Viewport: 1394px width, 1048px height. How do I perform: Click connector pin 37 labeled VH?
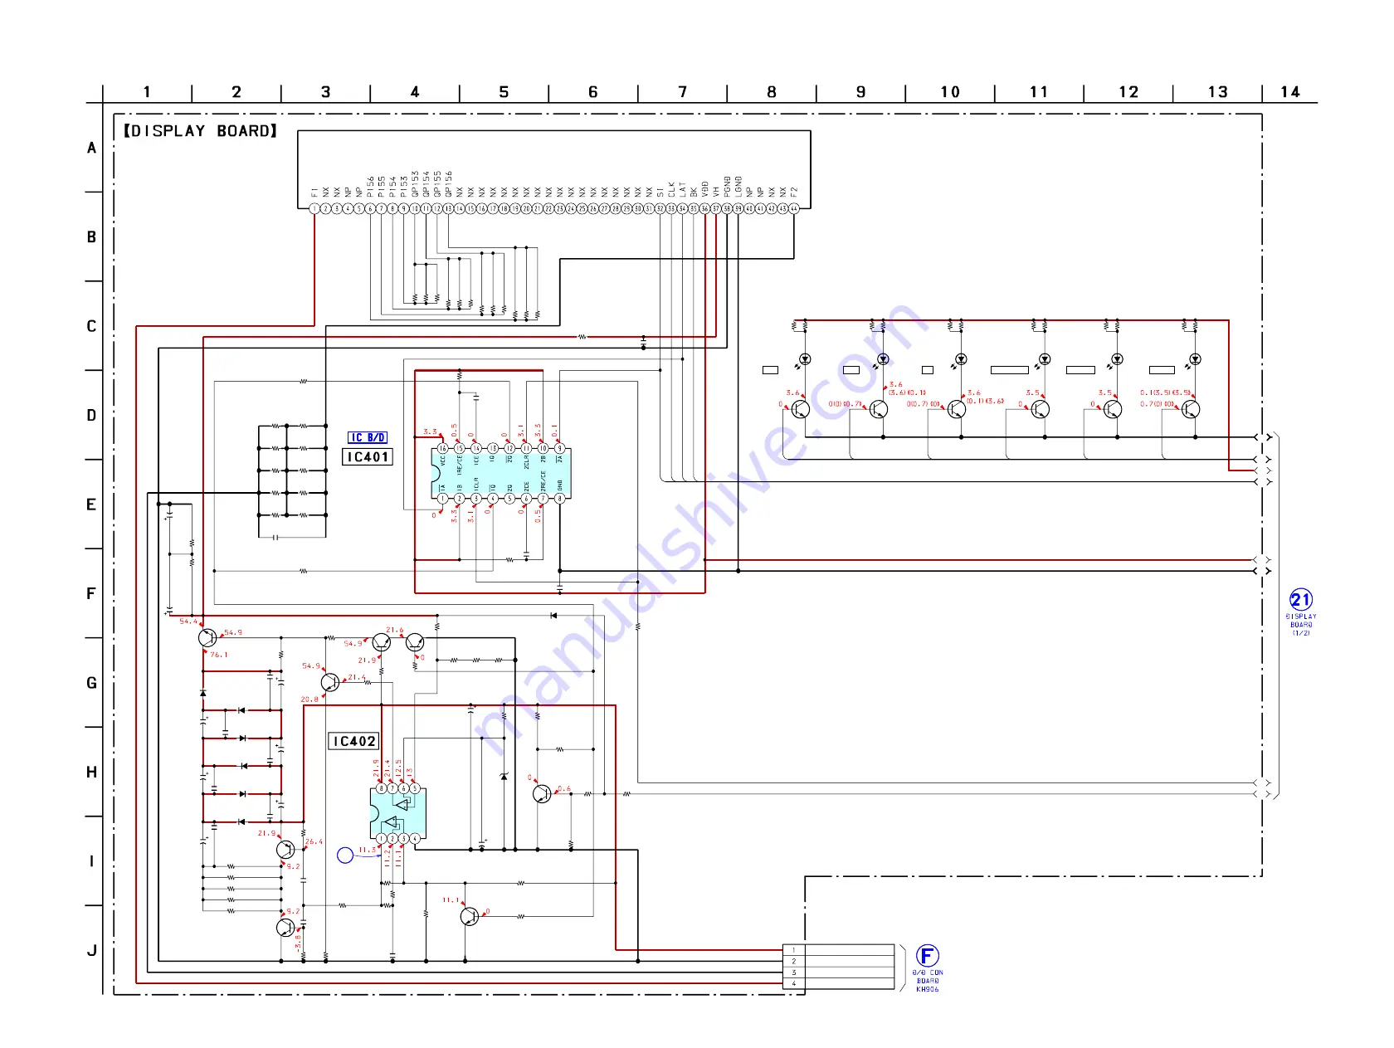click(x=716, y=208)
